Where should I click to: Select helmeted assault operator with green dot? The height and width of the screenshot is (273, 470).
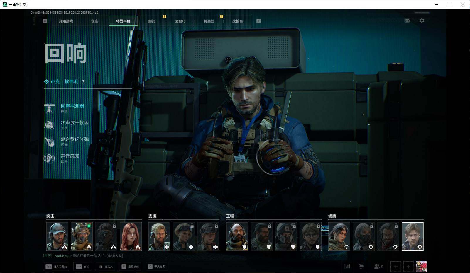click(x=82, y=236)
